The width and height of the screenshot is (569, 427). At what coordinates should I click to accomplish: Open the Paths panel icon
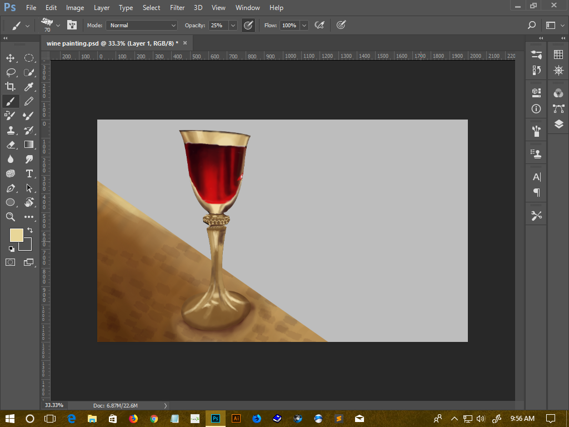558,108
